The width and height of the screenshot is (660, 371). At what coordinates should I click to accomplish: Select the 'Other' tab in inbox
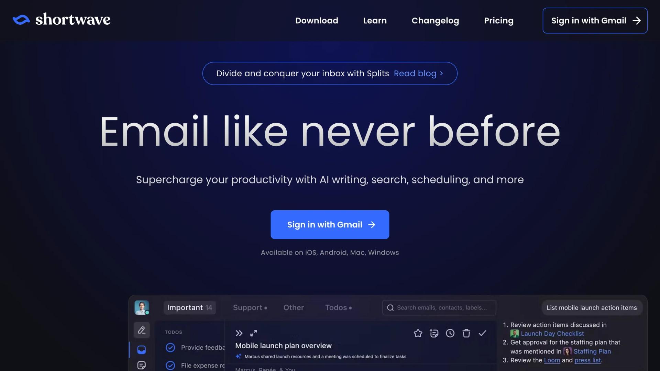293,307
